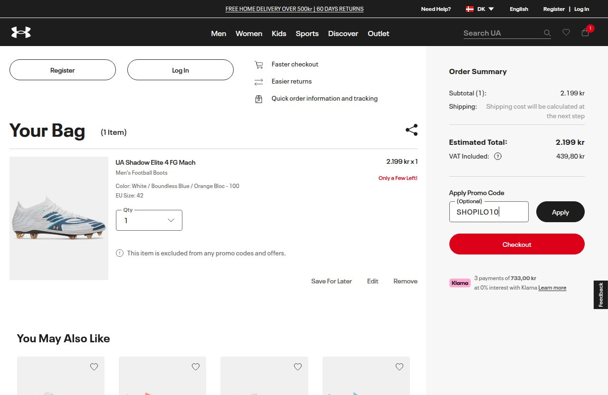Screen dimensions: 608x395
Task: Go to Under Armour home via logo
Action: pos(21,32)
